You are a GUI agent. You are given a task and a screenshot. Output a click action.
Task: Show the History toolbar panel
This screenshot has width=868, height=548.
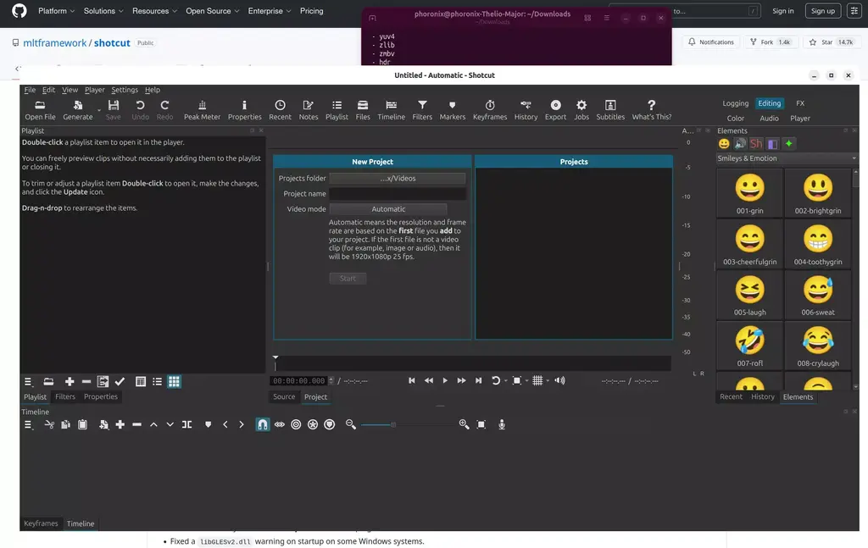click(526, 109)
